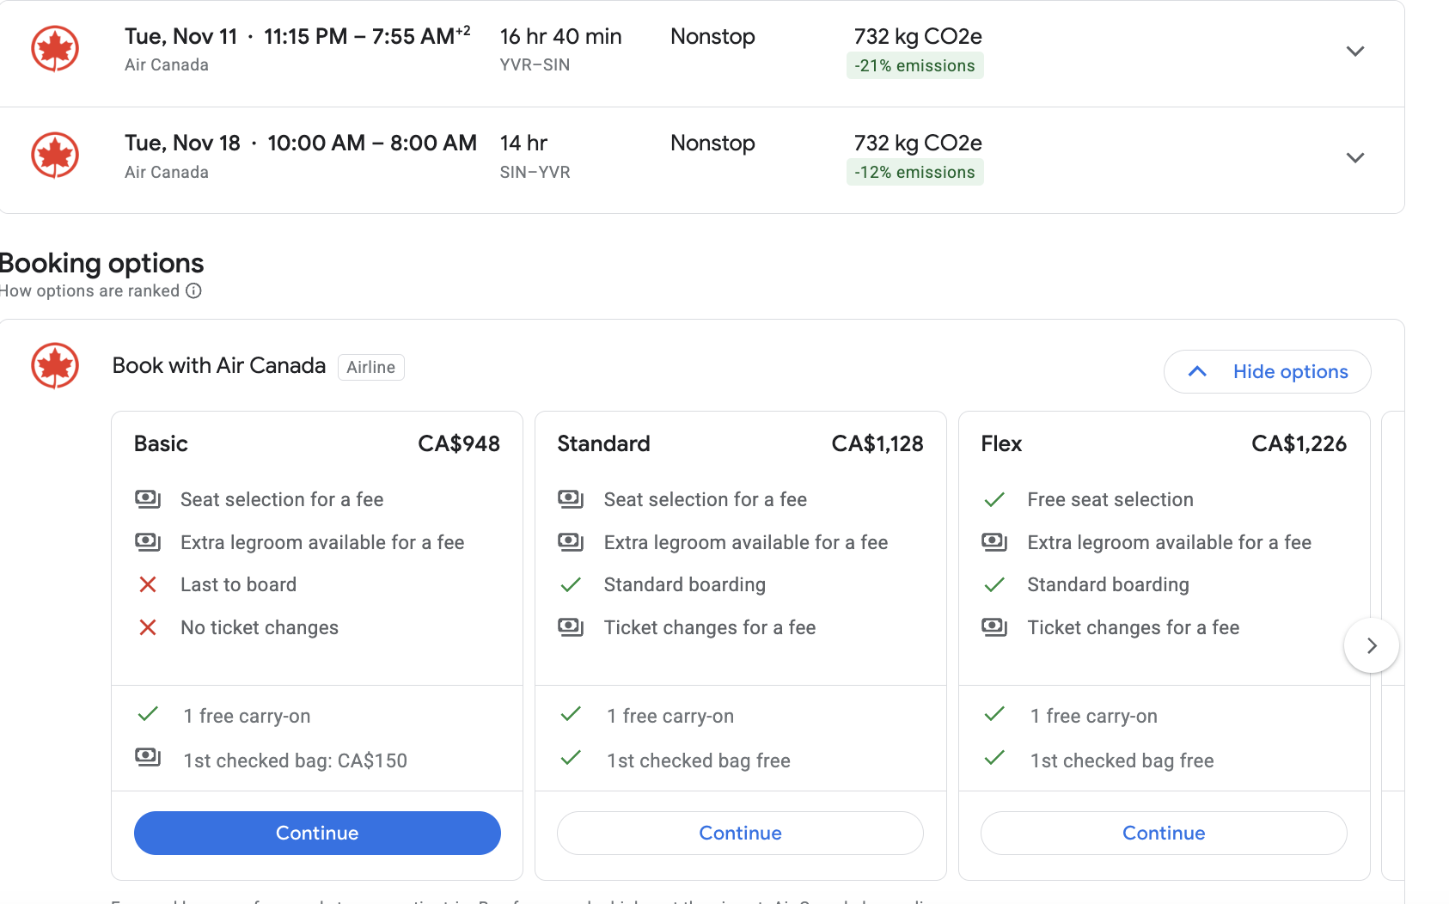Image resolution: width=1449 pixels, height=904 pixels.
Task: Show next fare options with right arrow
Action: coord(1372,645)
